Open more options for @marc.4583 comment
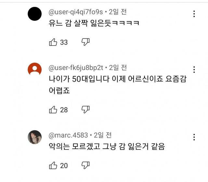This screenshot has width=208, height=182. [x=194, y=137]
